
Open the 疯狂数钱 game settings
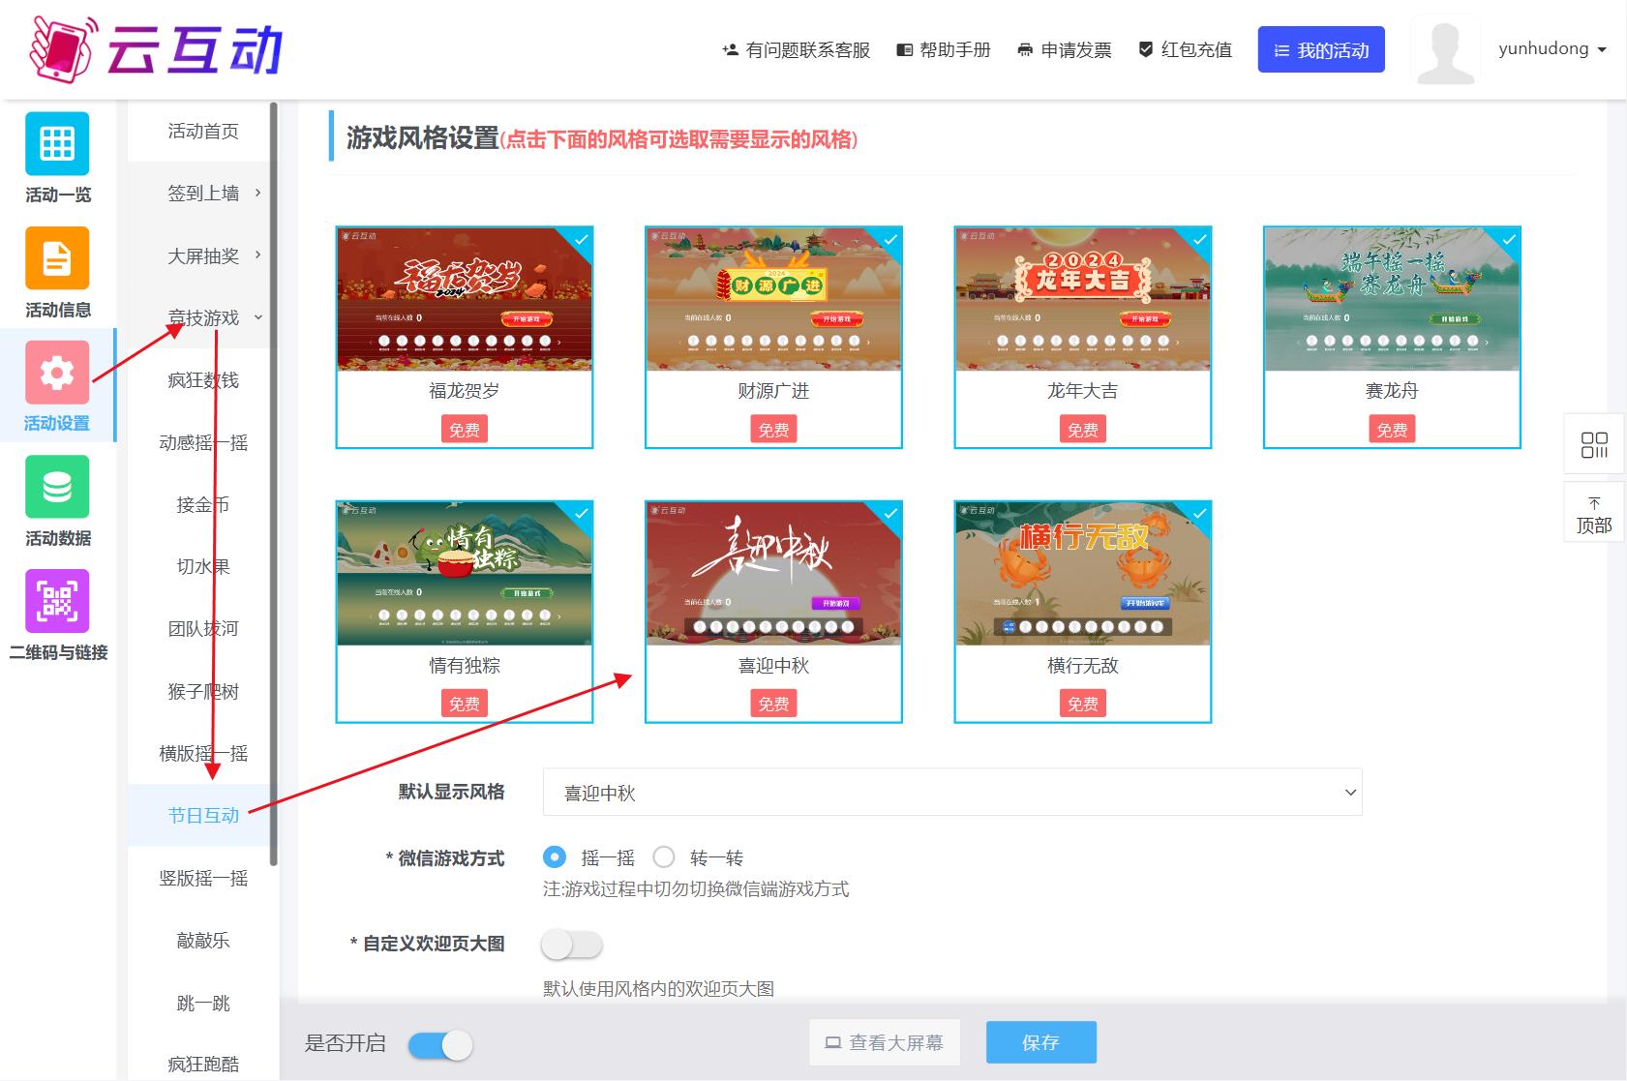tap(203, 380)
